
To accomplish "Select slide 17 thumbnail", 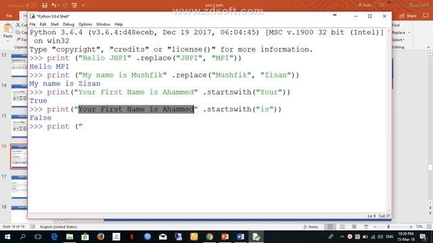I will [x=20, y=186].
